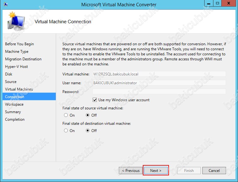Viewport: 238px width, 182px height.
Task: Click the Virtual machine name field
Action: [x=159, y=74]
